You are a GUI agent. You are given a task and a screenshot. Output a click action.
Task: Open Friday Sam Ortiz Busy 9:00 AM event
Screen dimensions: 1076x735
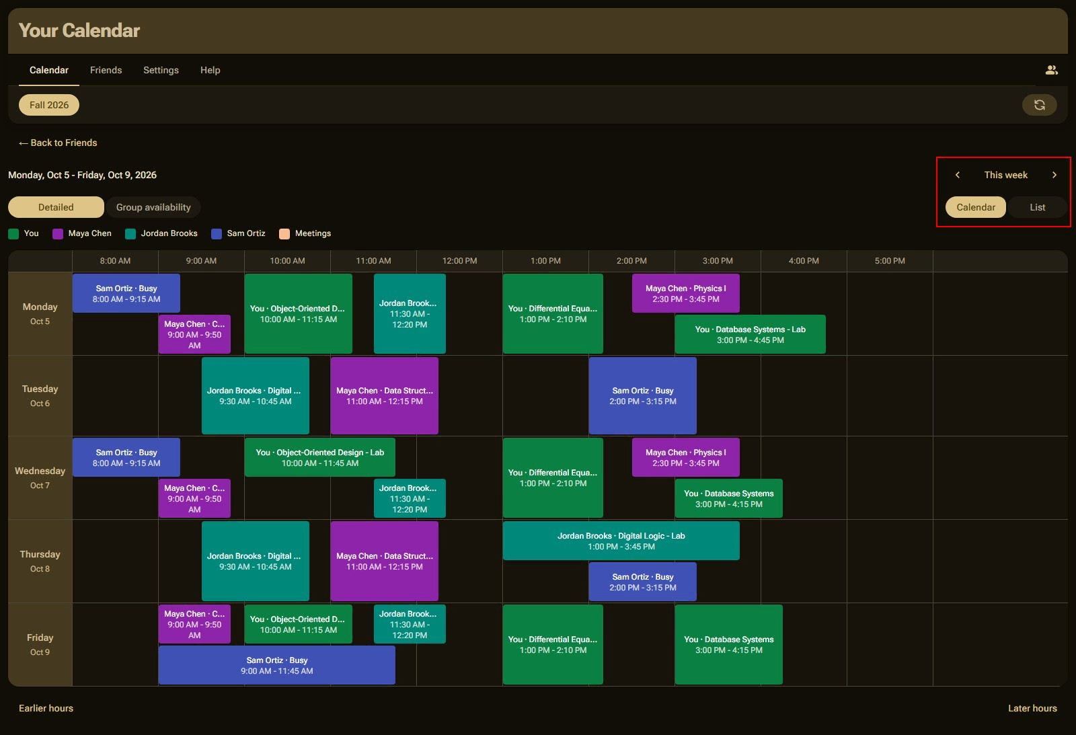276,665
